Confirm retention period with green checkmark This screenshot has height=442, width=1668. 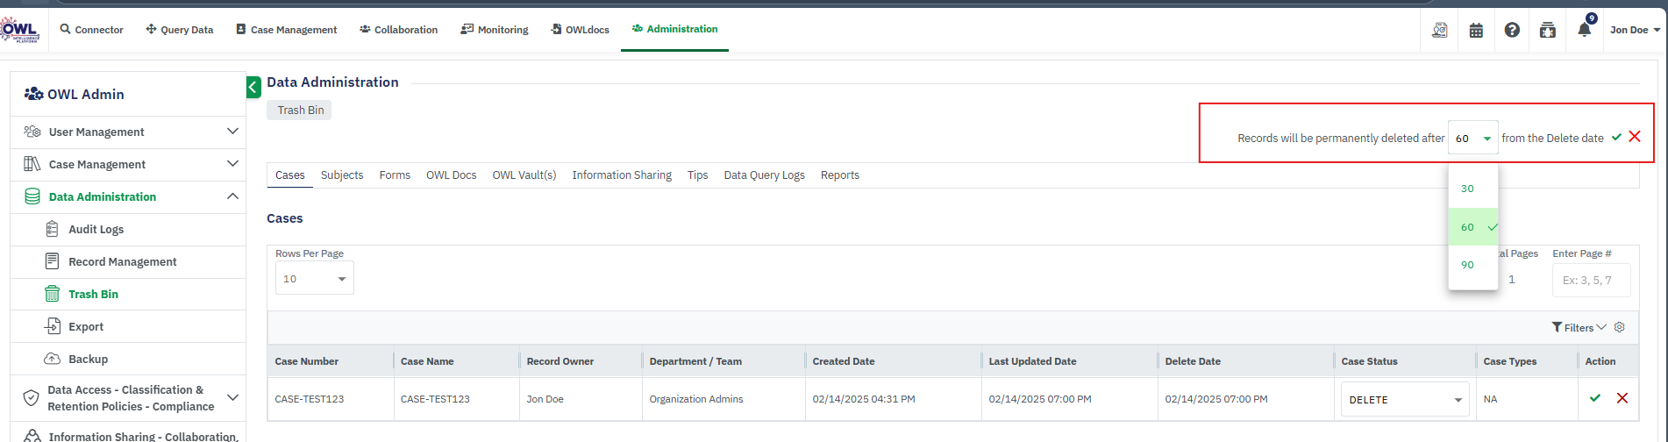pyautogui.click(x=1616, y=137)
